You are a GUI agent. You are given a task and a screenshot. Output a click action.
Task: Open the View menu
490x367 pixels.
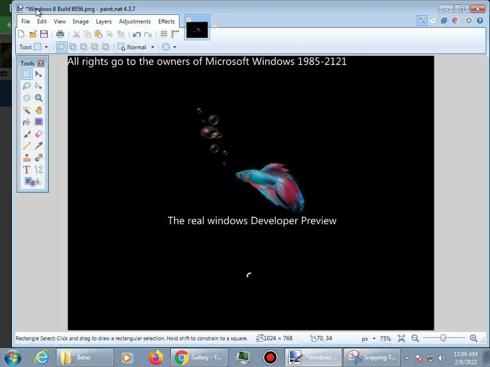pyautogui.click(x=60, y=22)
